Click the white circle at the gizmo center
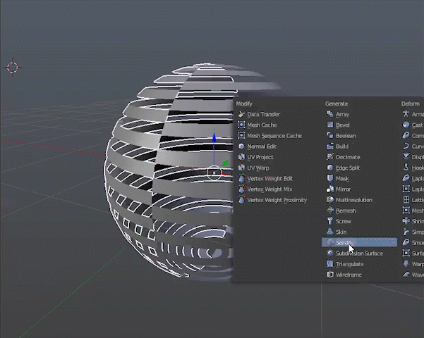Screen dimensions: 424x338 (x=214, y=173)
